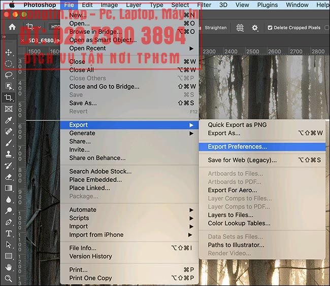
Task: Select the Move tool
Action: pos(9,52)
